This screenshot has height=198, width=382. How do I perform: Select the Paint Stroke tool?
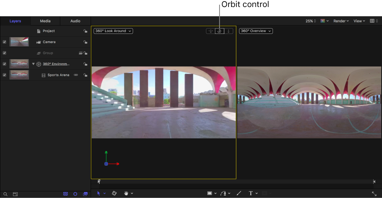tap(239, 193)
